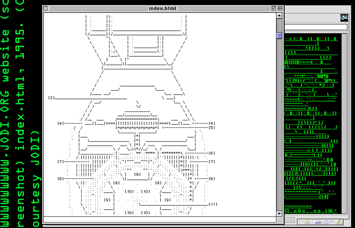Follow the green [14] link in Netscape
Image resolution: width=355 pixels, height=228 pixels.
pos(324,197)
